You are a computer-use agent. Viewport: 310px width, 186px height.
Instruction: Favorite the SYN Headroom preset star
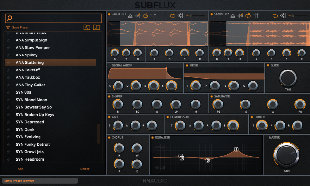pyautogui.click(x=8, y=159)
